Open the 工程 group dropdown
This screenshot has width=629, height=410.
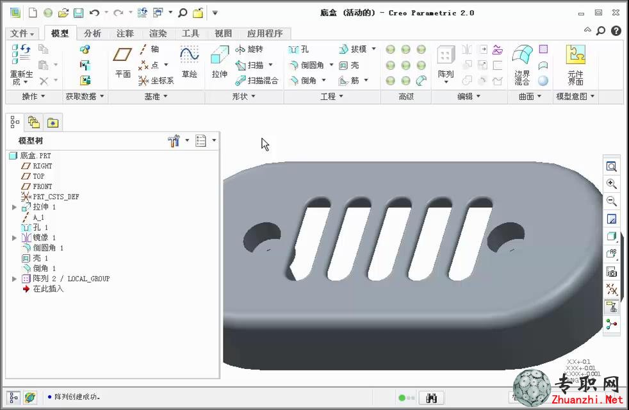332,97
